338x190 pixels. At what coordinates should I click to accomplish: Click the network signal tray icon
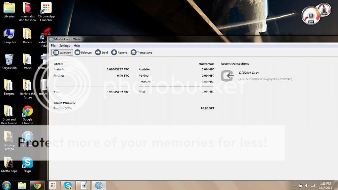click(x=313, y=186)
